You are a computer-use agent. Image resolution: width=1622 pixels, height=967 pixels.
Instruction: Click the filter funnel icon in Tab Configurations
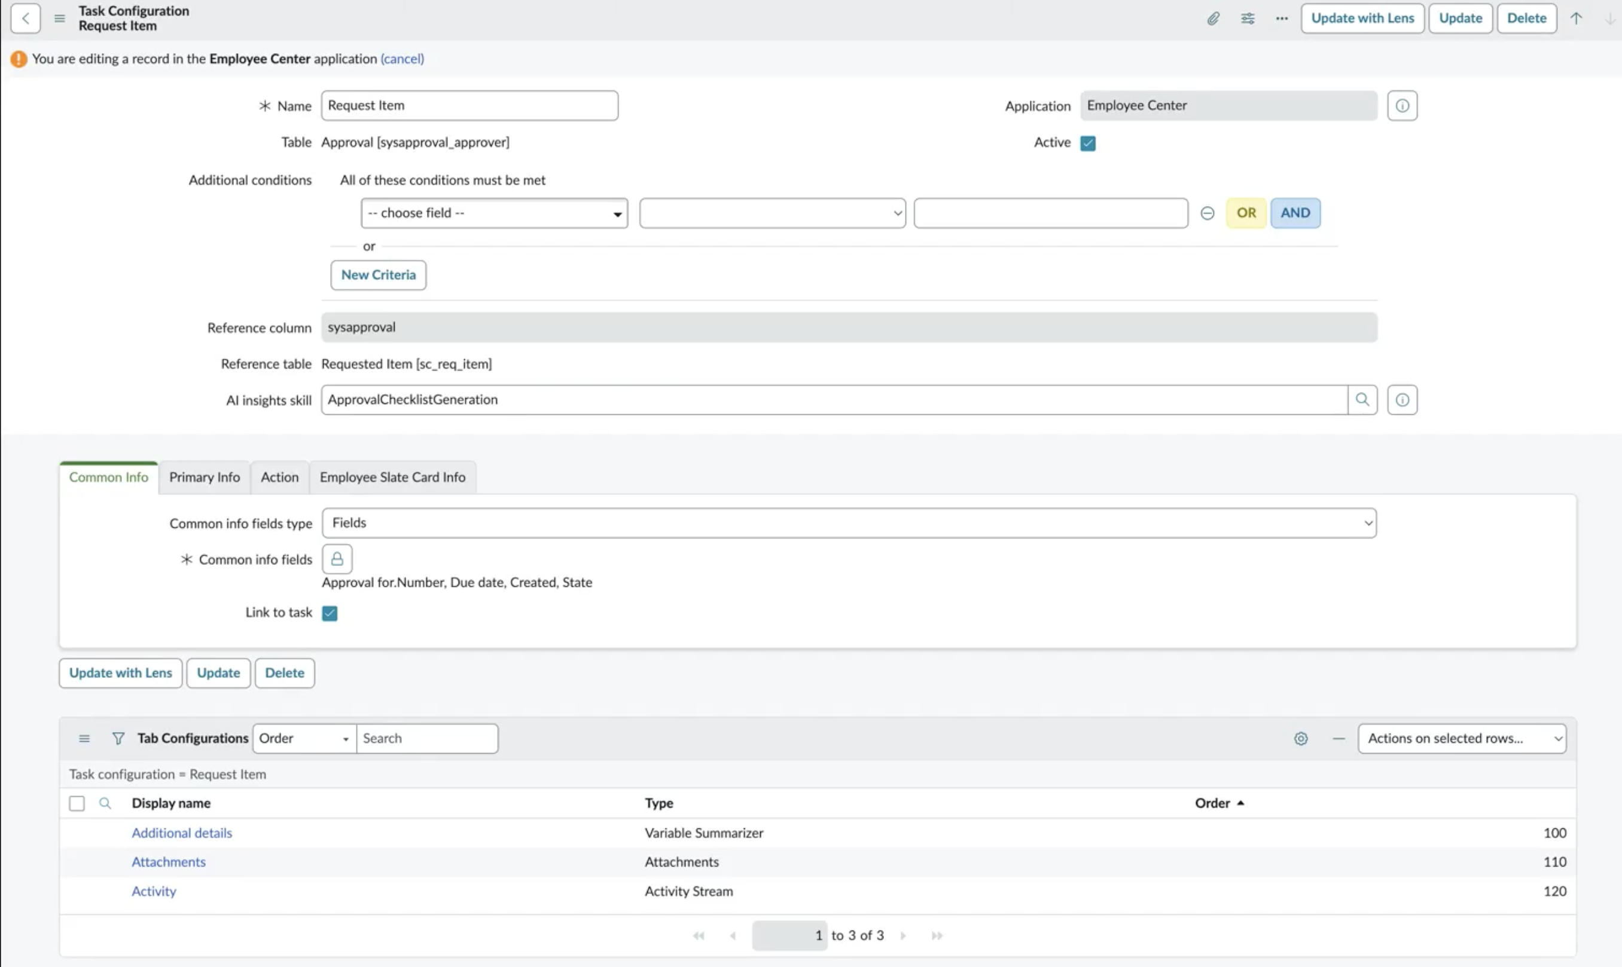118,738
